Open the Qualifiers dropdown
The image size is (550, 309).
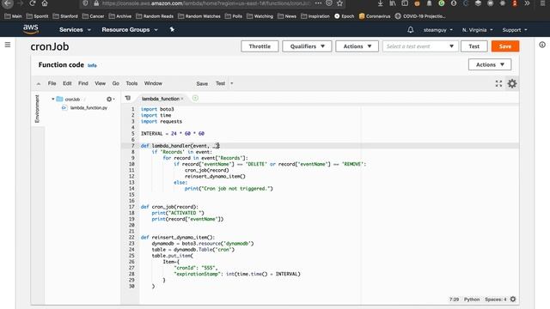click(x=307, y=46)
